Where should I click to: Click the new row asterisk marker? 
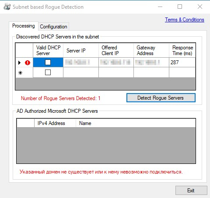coord(20,73)
